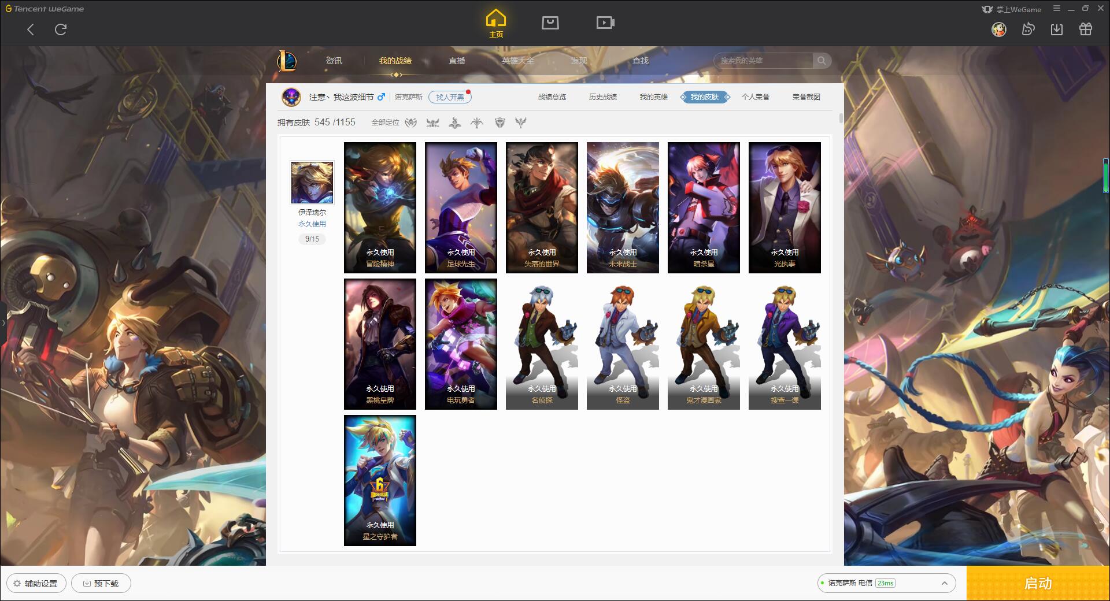Open the video camera icon
The height and width of the screenshot is (601, 1110).
pyautogui.click(x=605, y=23)
